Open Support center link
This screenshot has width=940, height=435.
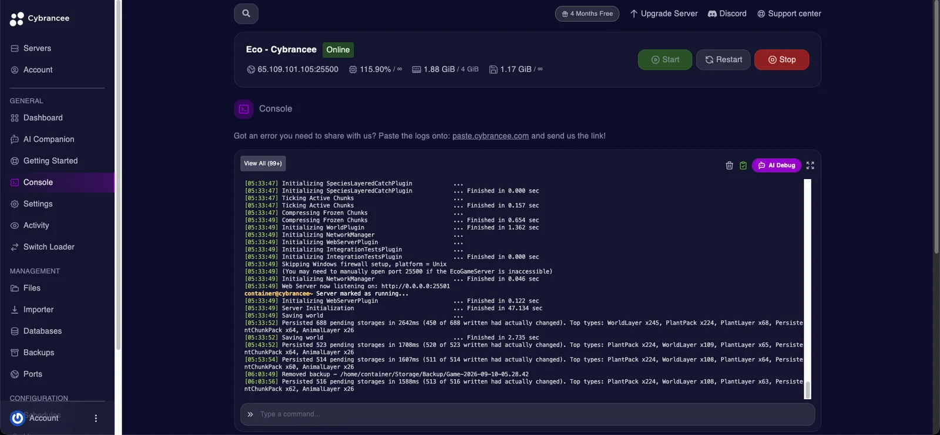pos(789,14)
